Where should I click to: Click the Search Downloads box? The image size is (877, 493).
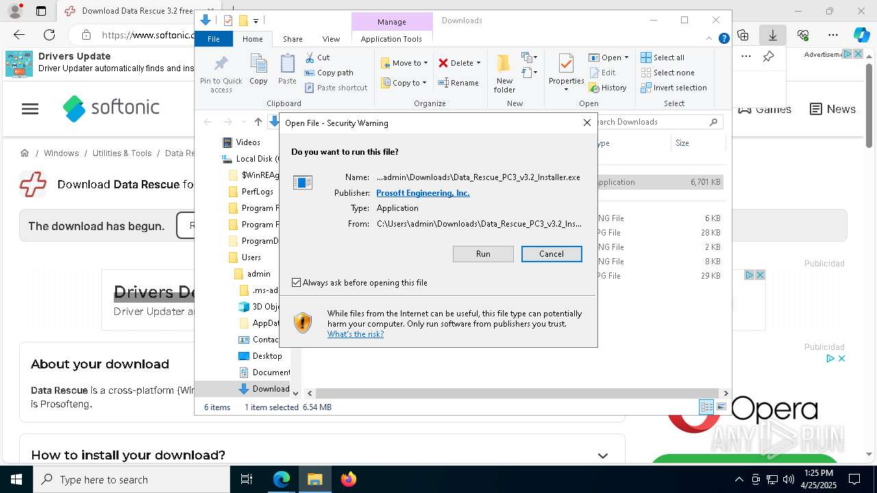pos(656,122)
